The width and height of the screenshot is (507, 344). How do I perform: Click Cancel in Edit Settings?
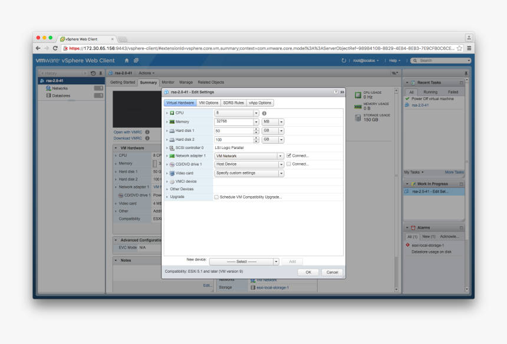click(x=332, y=272)
